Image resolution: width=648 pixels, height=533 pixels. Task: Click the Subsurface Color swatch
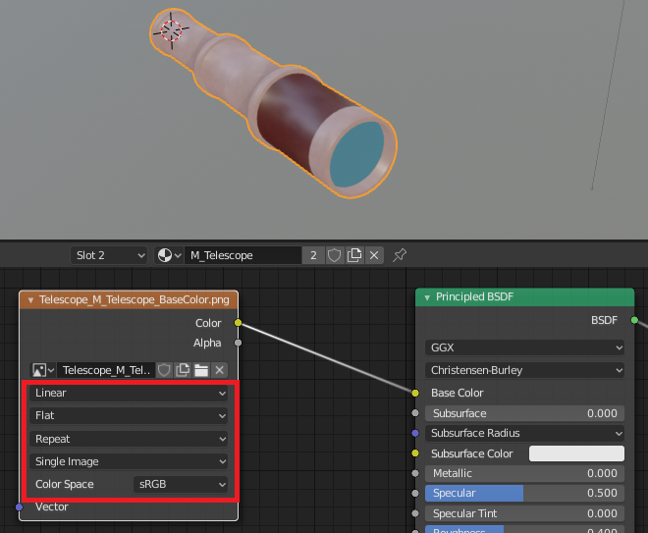click(576, 453)
